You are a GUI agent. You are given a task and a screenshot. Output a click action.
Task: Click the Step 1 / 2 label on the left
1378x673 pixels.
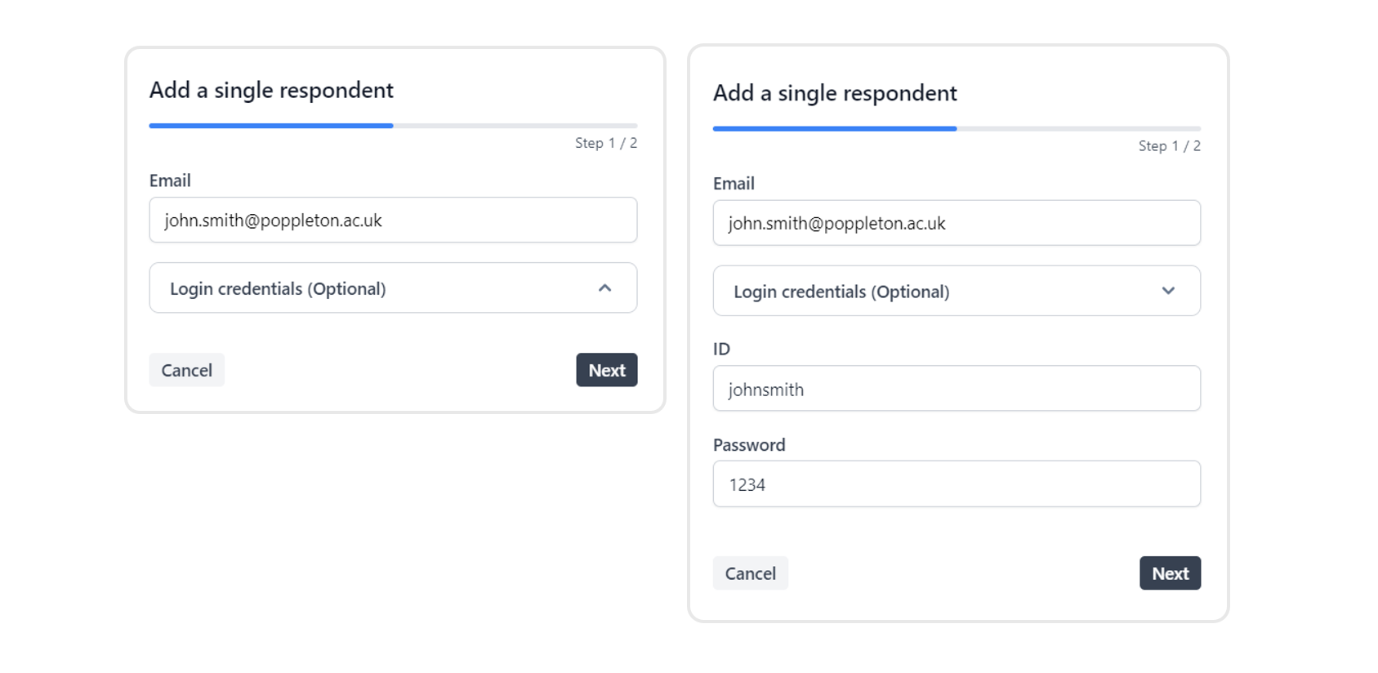pyautogui.click(x=605, y=142)
